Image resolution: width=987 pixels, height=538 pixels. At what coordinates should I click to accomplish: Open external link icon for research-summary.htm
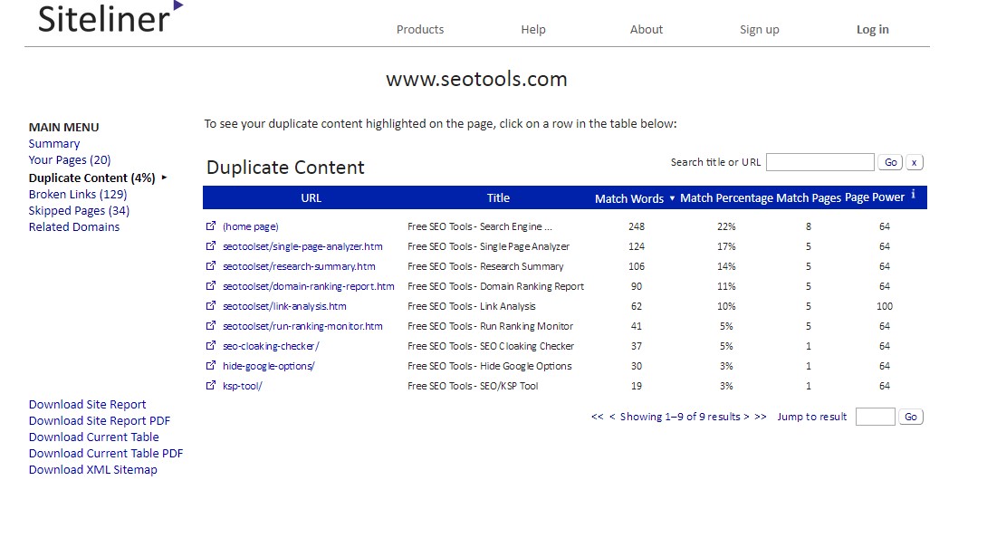(211, 266)
